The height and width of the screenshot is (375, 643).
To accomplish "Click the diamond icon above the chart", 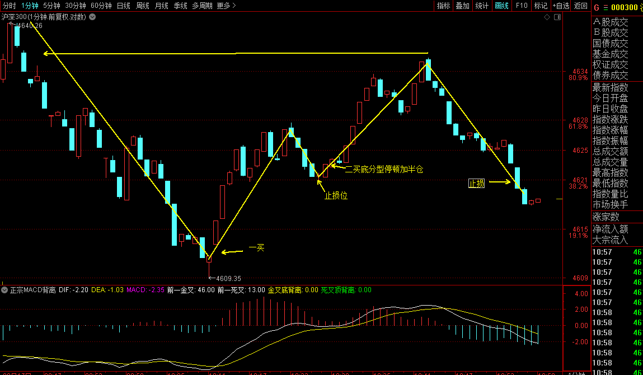I will (547, 17).
